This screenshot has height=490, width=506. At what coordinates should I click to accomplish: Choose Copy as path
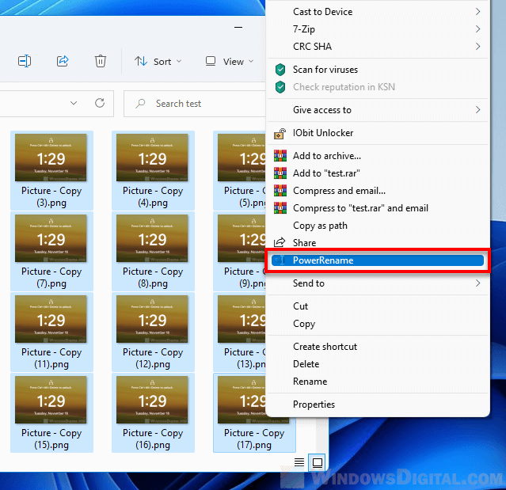[x=378, y=226]
